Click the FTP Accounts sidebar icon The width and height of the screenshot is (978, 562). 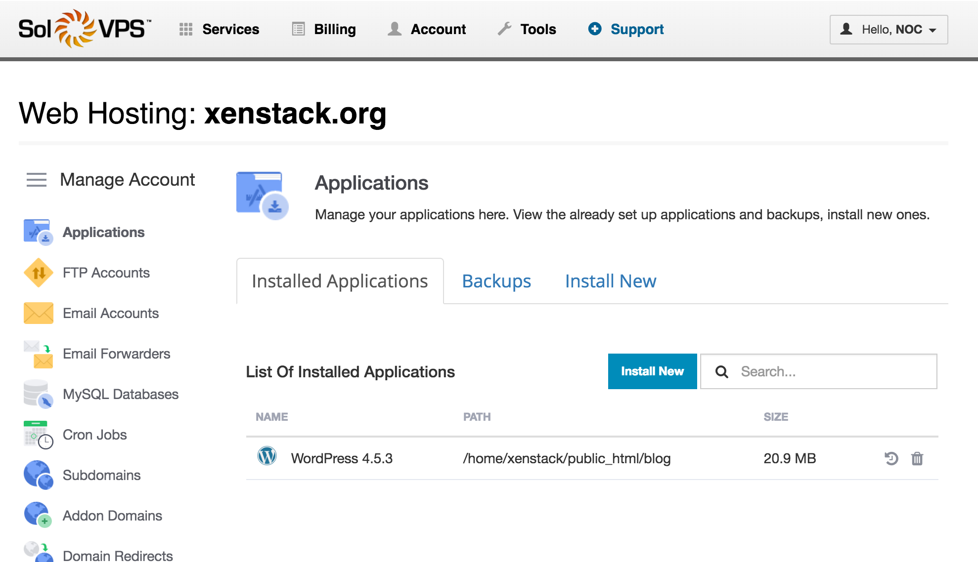pos(38,273)
